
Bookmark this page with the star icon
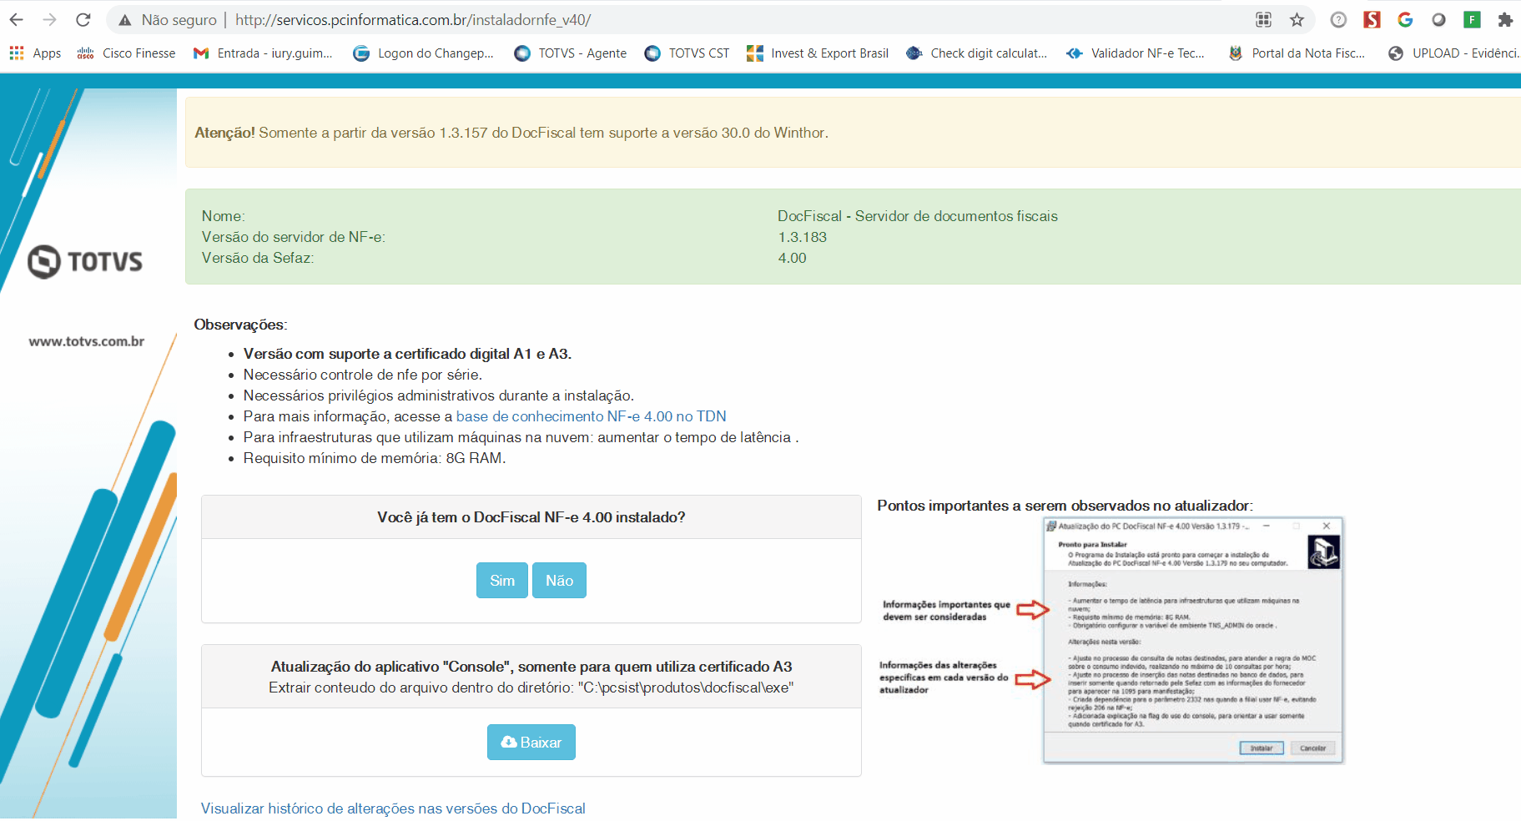tap(1297, 19)
